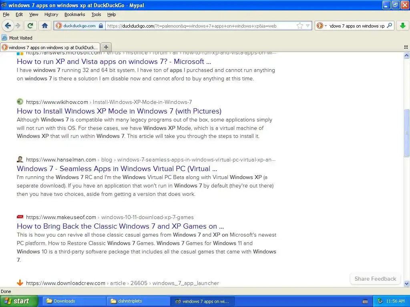Click the Share Feedback button

[375, 279]
